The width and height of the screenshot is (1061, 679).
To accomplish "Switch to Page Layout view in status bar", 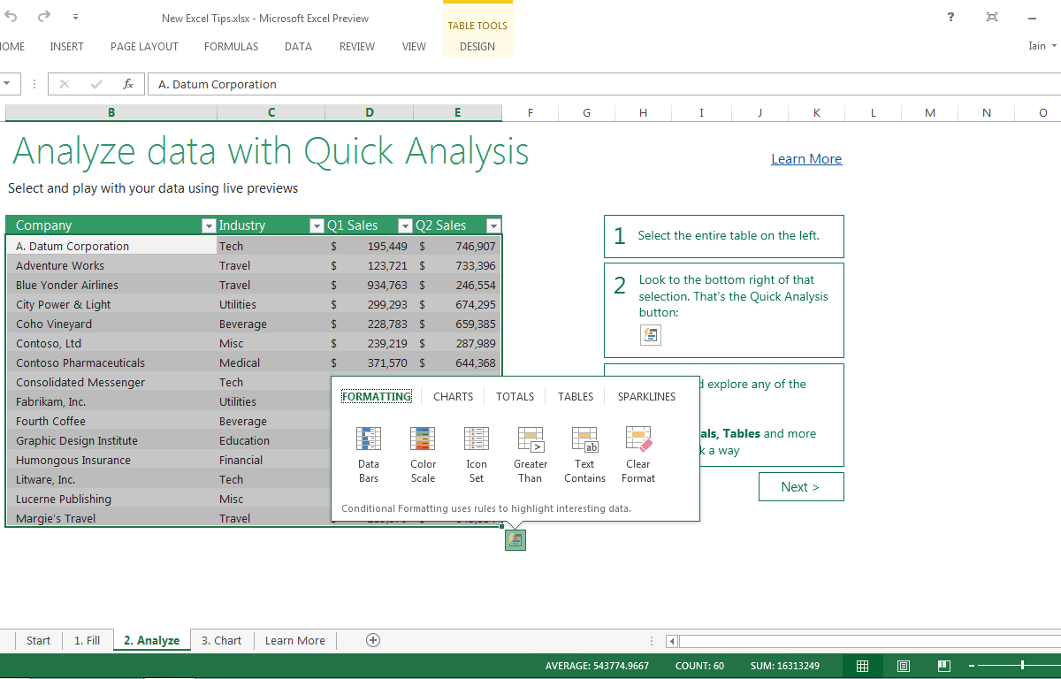I will coord(904,666).
